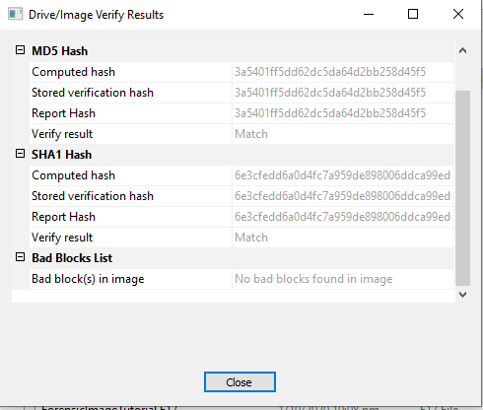Click the Close button

pyautogui.click(x=240, y=381)
